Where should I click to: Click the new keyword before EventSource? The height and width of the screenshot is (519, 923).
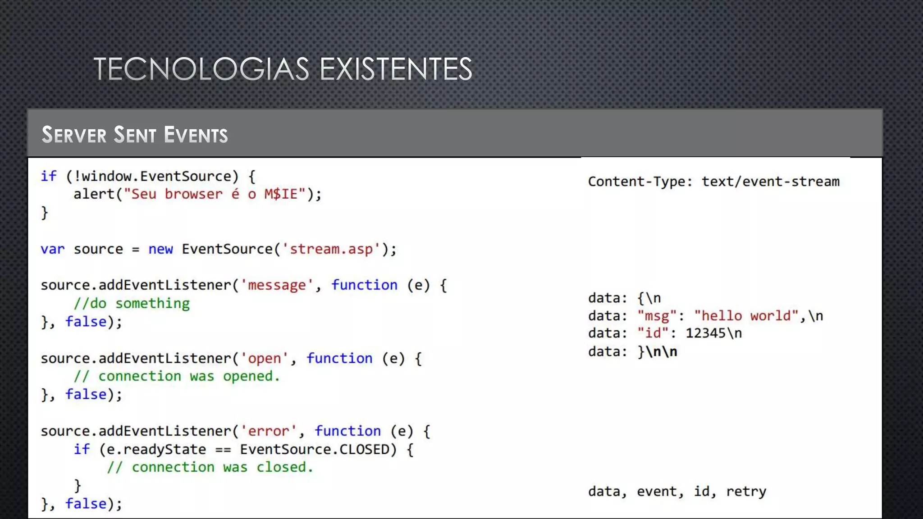pos(160,249)
